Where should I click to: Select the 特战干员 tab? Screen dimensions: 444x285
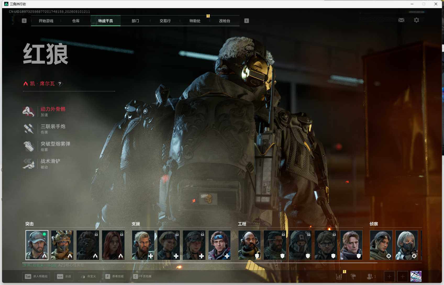tap(106, 21)
